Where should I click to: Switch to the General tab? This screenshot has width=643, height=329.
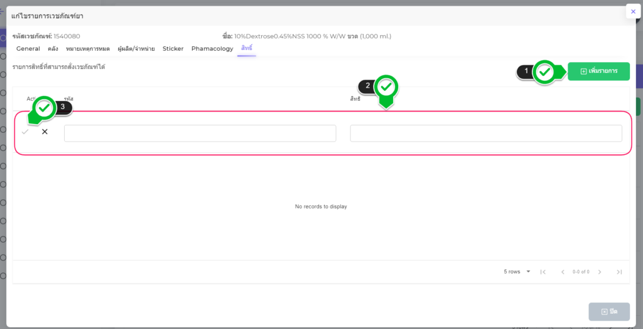28,49
